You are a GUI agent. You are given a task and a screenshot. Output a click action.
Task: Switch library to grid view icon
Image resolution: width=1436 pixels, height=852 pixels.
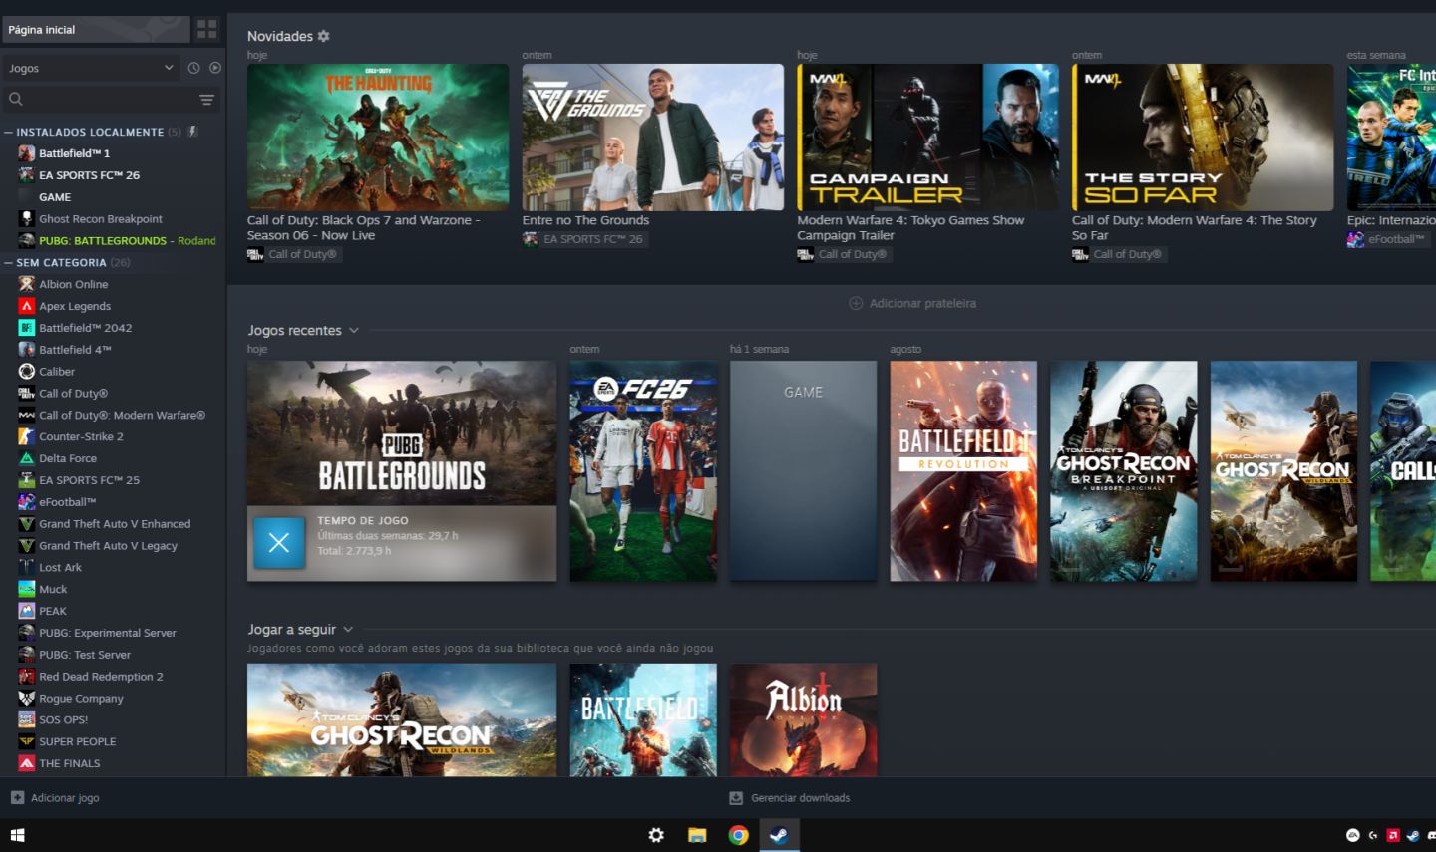coord(206,29)
